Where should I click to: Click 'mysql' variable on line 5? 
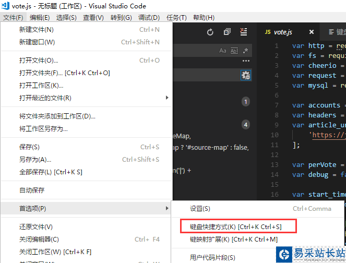pyautogui.click(x=318, y=86)
